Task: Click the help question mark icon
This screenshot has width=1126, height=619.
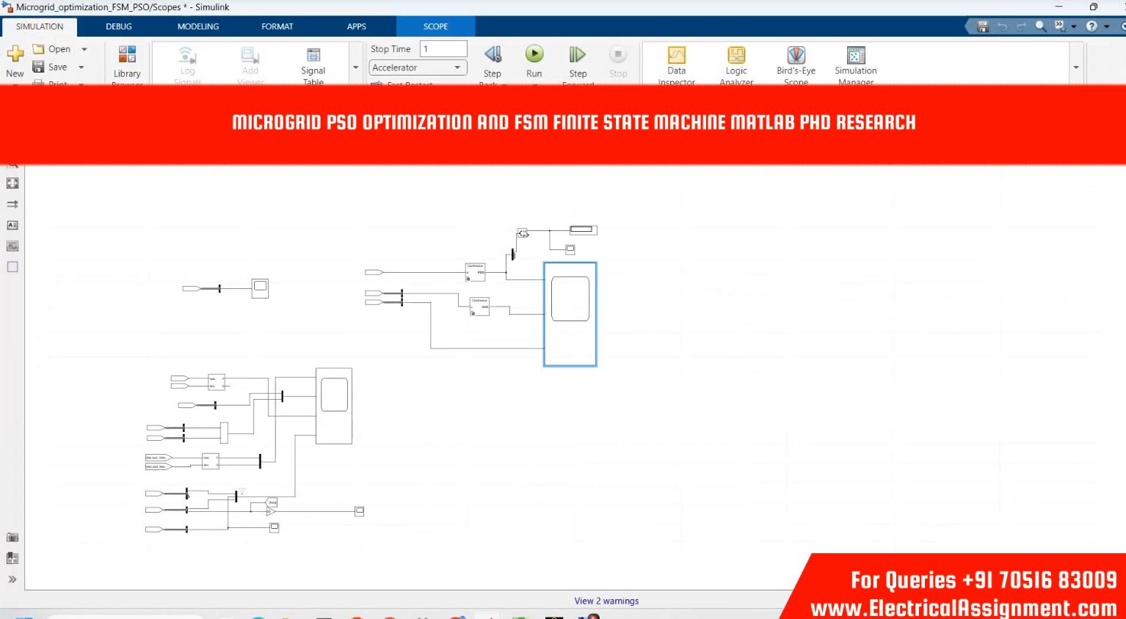Action: (1092, 26)
